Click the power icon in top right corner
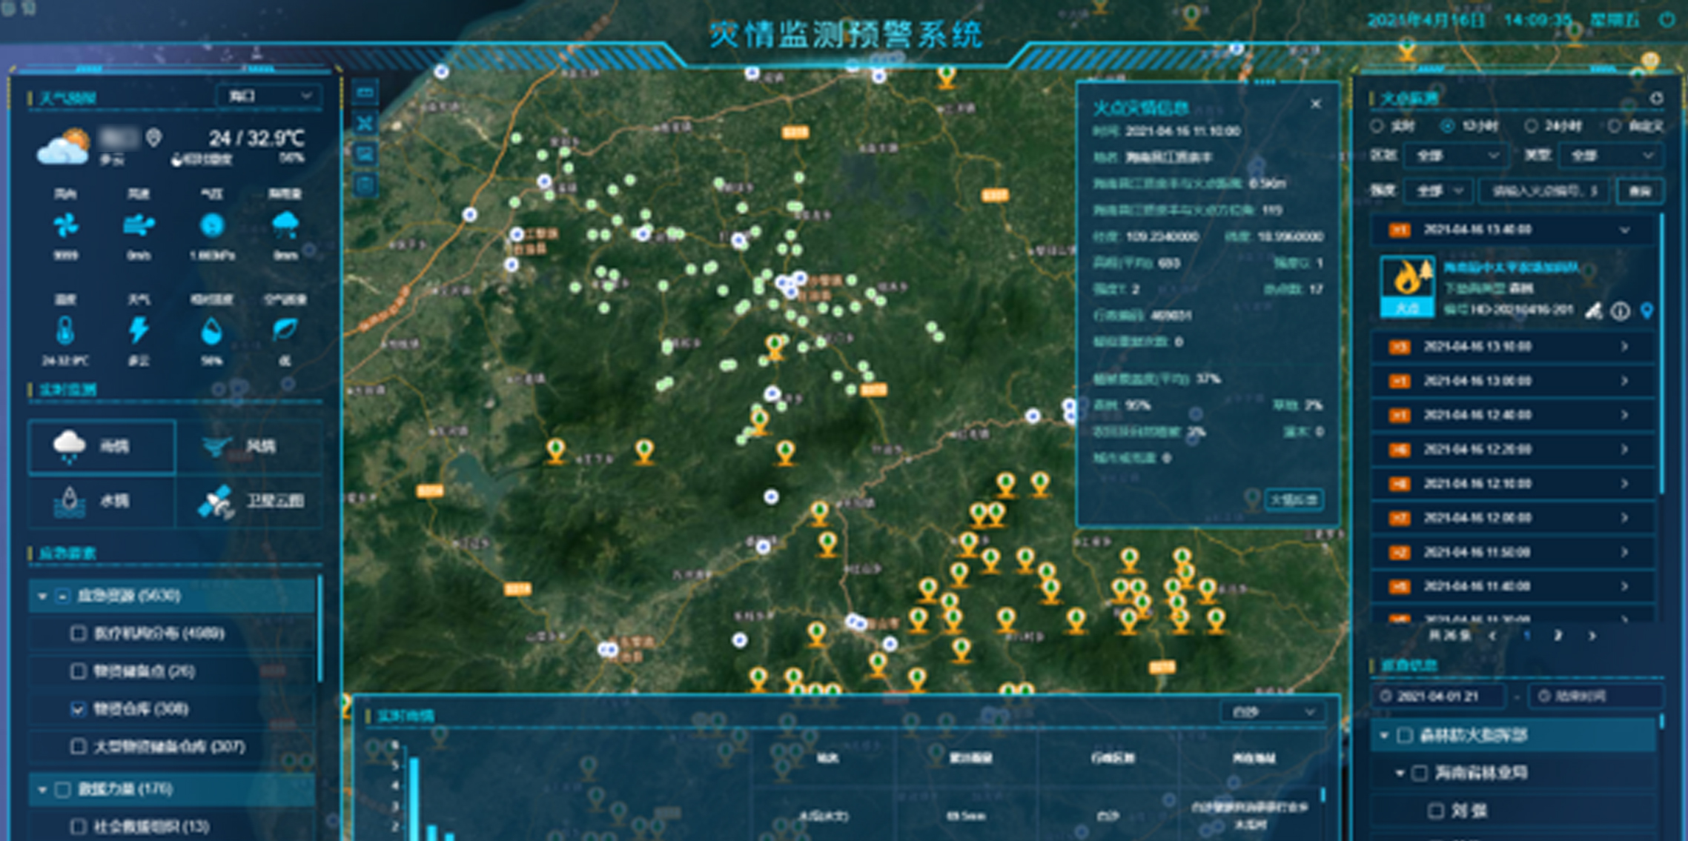The width and height of the screenshot is (1688, 841). click(x=1666, y=20)
